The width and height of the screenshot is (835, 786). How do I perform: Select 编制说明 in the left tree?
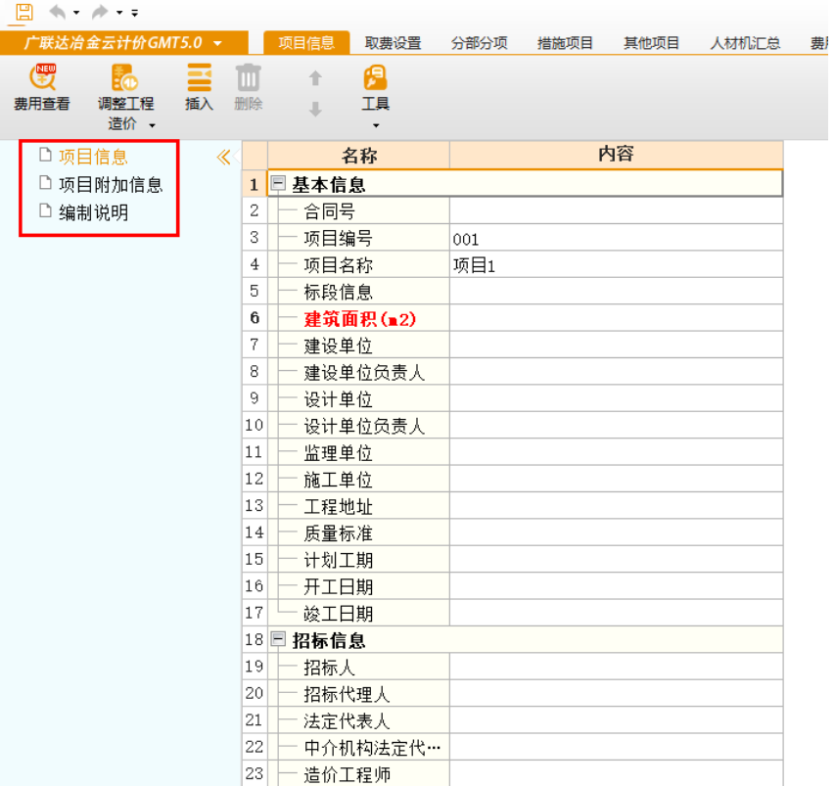[x=93, y=212]
